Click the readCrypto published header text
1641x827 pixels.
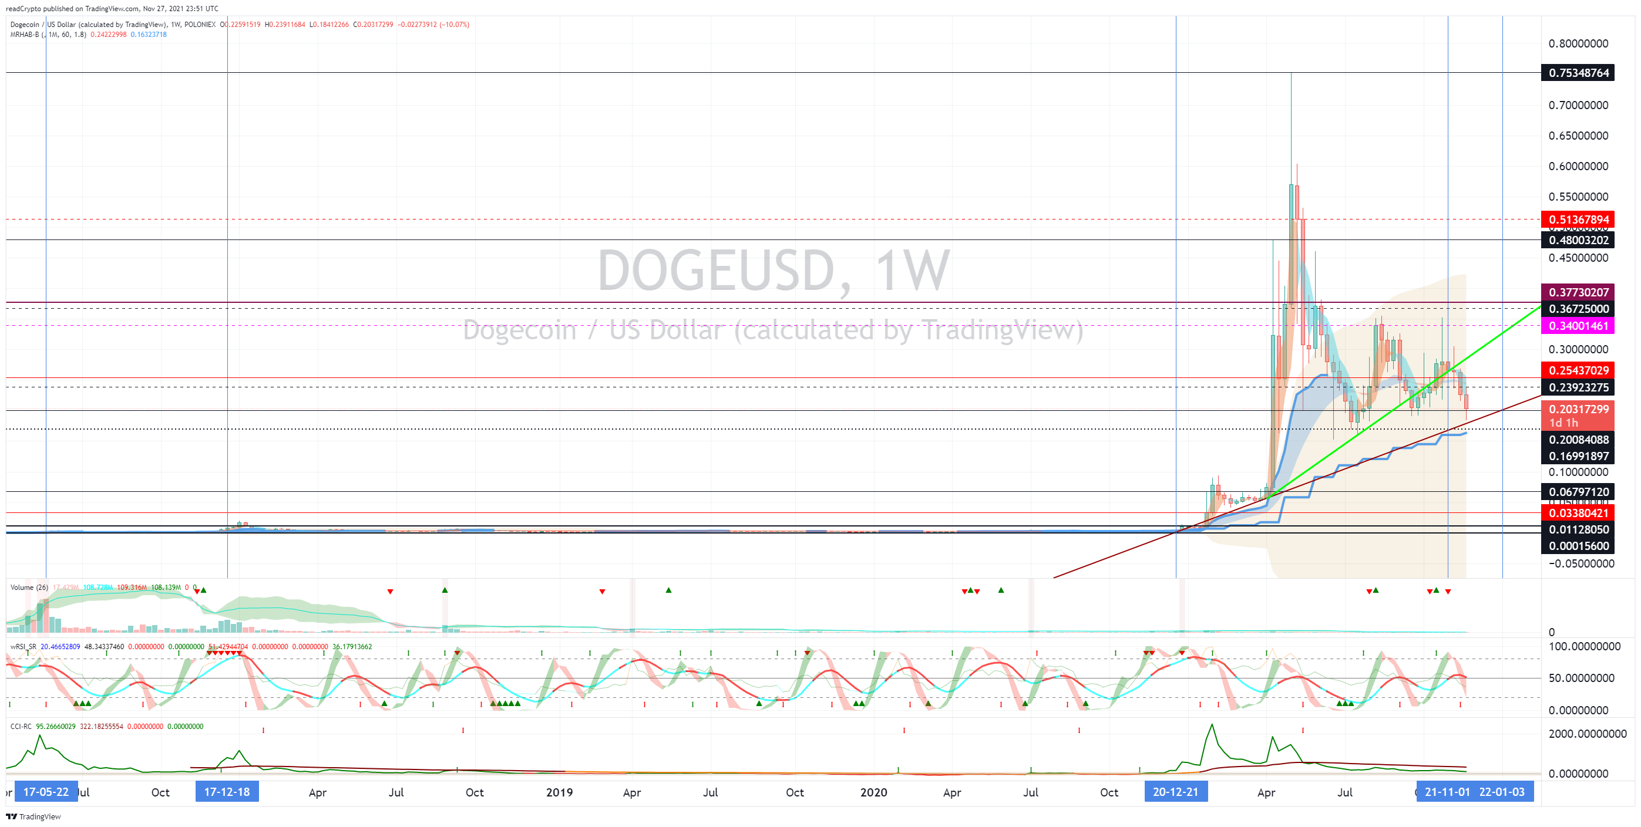(112, 9)
